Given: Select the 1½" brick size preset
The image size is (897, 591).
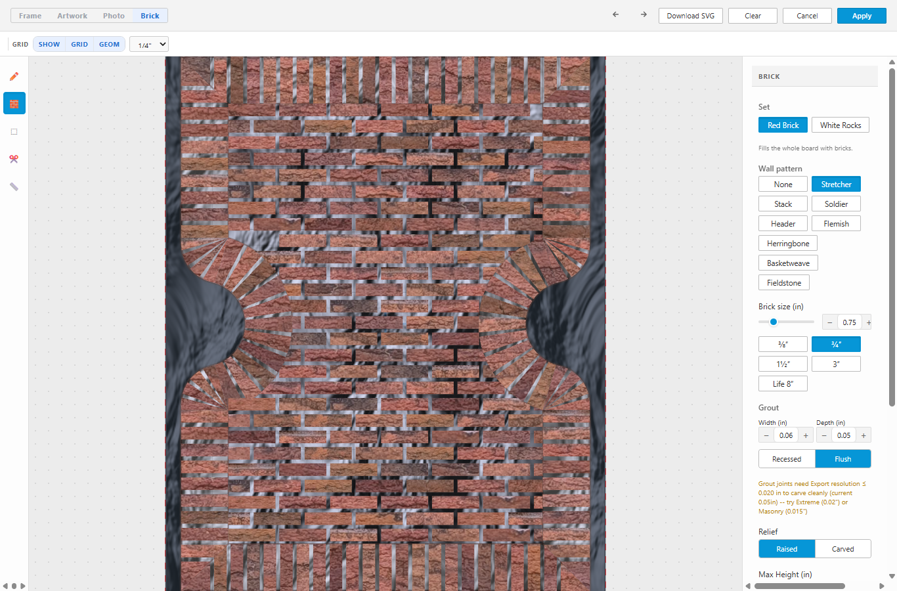Looking at the screenshot, I should pyautogui.click(x=783, y=364).
